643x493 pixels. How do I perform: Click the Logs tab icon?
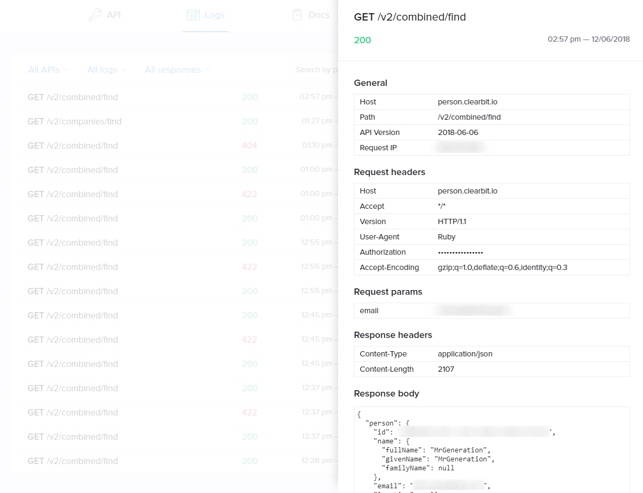194,15
